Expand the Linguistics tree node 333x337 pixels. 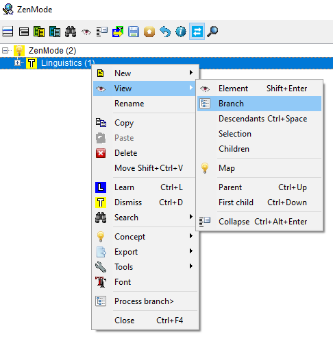coord(17,62)
